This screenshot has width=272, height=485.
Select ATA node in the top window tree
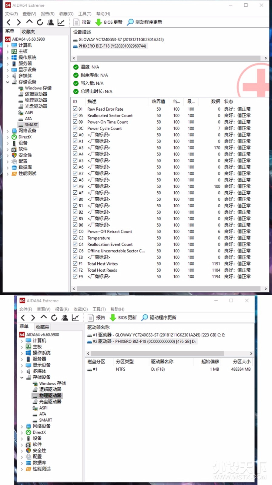28,119
